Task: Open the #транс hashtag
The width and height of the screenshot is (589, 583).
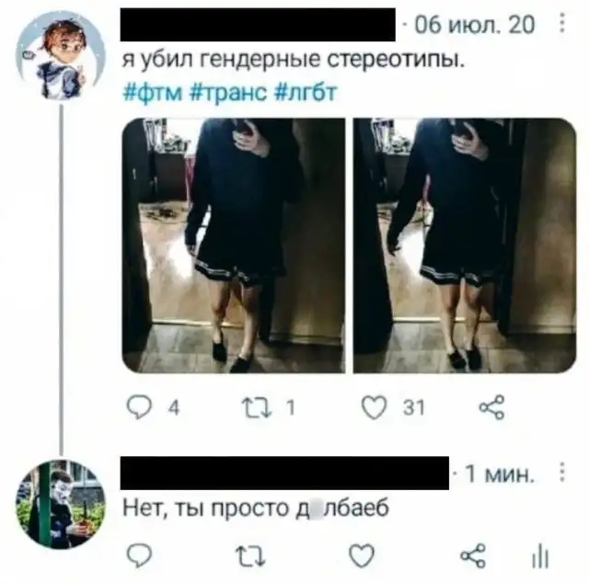Action: click(x=228, y=92)
